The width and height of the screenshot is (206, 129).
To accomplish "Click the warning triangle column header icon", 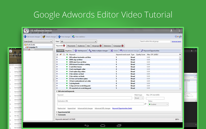I will point(57,54).
